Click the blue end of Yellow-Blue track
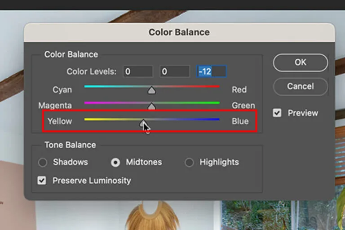This screenshot has width=345, height=230. click(216, 119)
